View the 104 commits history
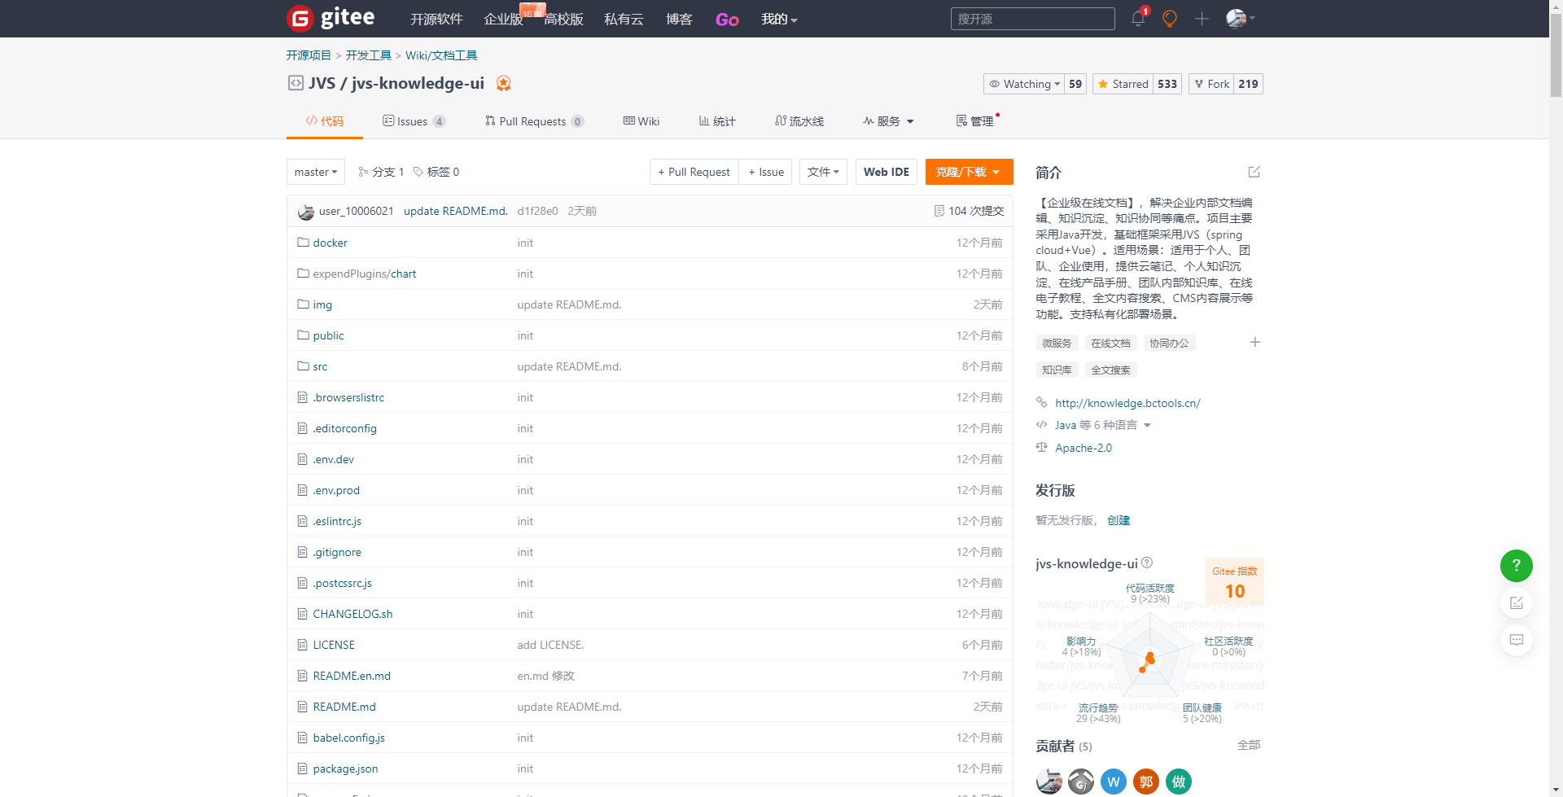Screen dimensions: 1563x797 pyautogui.click(x=969, y=211)
